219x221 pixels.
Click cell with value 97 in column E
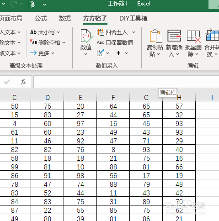coord(80,123)
